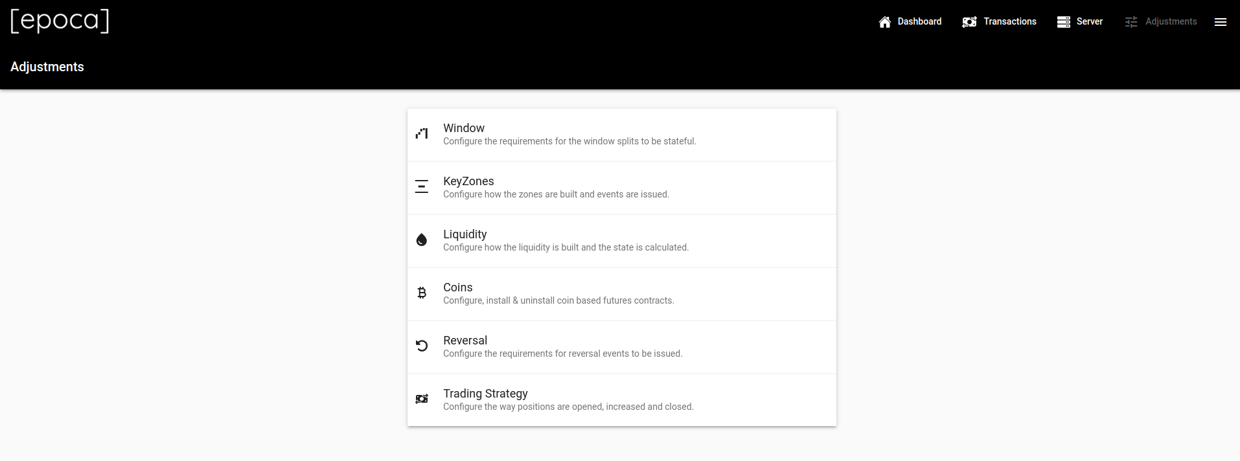Click the Trading Strategy cash icon
The image size is (1240, 461).
(x=422, y=399)
